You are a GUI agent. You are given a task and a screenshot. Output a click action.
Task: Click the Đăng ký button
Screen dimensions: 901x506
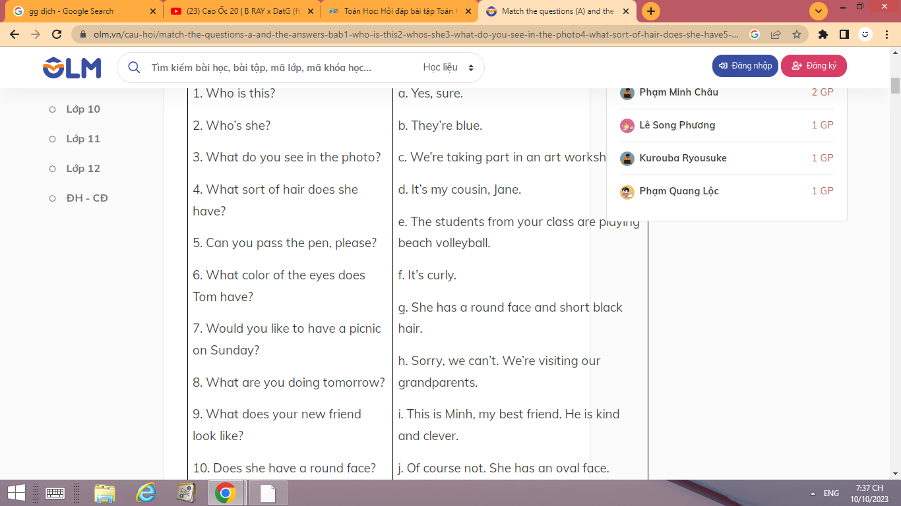click(813, 66)
